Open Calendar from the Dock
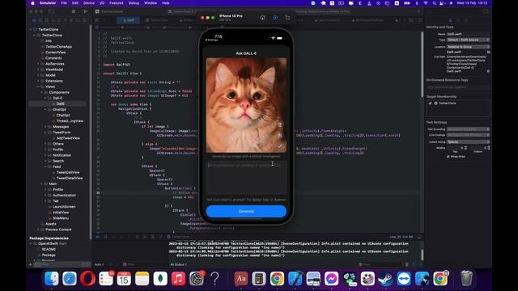 coord(124,278)
